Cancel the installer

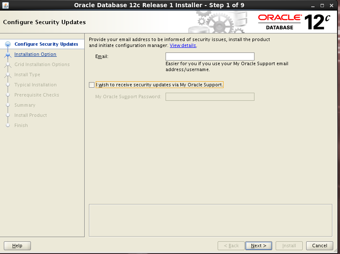tap(319, 246)
